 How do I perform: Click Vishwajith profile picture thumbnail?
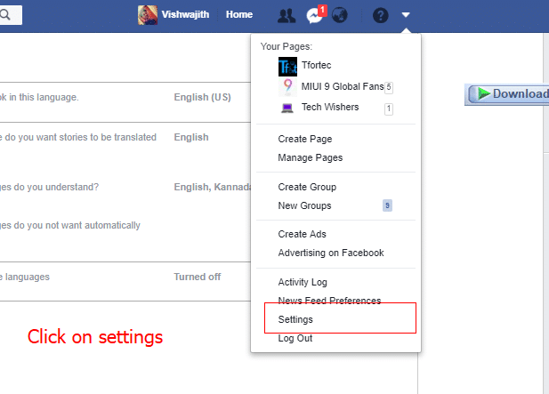(146, 15)
